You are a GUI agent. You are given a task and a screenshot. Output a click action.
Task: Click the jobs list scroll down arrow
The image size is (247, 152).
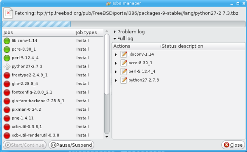tap(107, 137)
